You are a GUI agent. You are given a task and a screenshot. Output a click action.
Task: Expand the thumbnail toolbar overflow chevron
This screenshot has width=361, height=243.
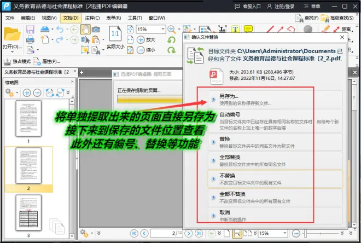pyautogui.click(x=68, y=92)
